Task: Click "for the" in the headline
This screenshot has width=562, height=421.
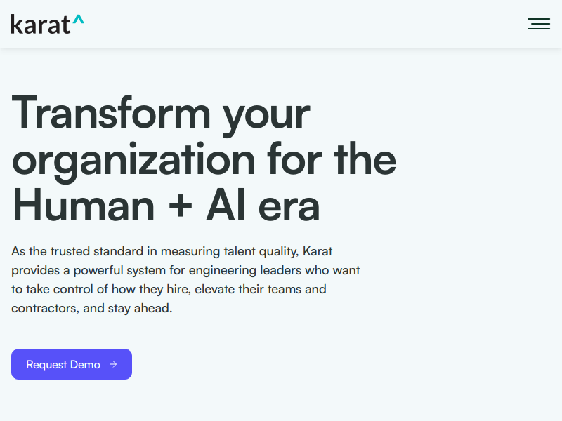Action: click(331, 159)
